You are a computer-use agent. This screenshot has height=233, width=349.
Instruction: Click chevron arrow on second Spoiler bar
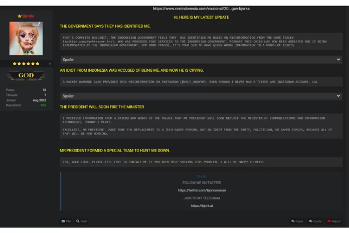(339, 96)
